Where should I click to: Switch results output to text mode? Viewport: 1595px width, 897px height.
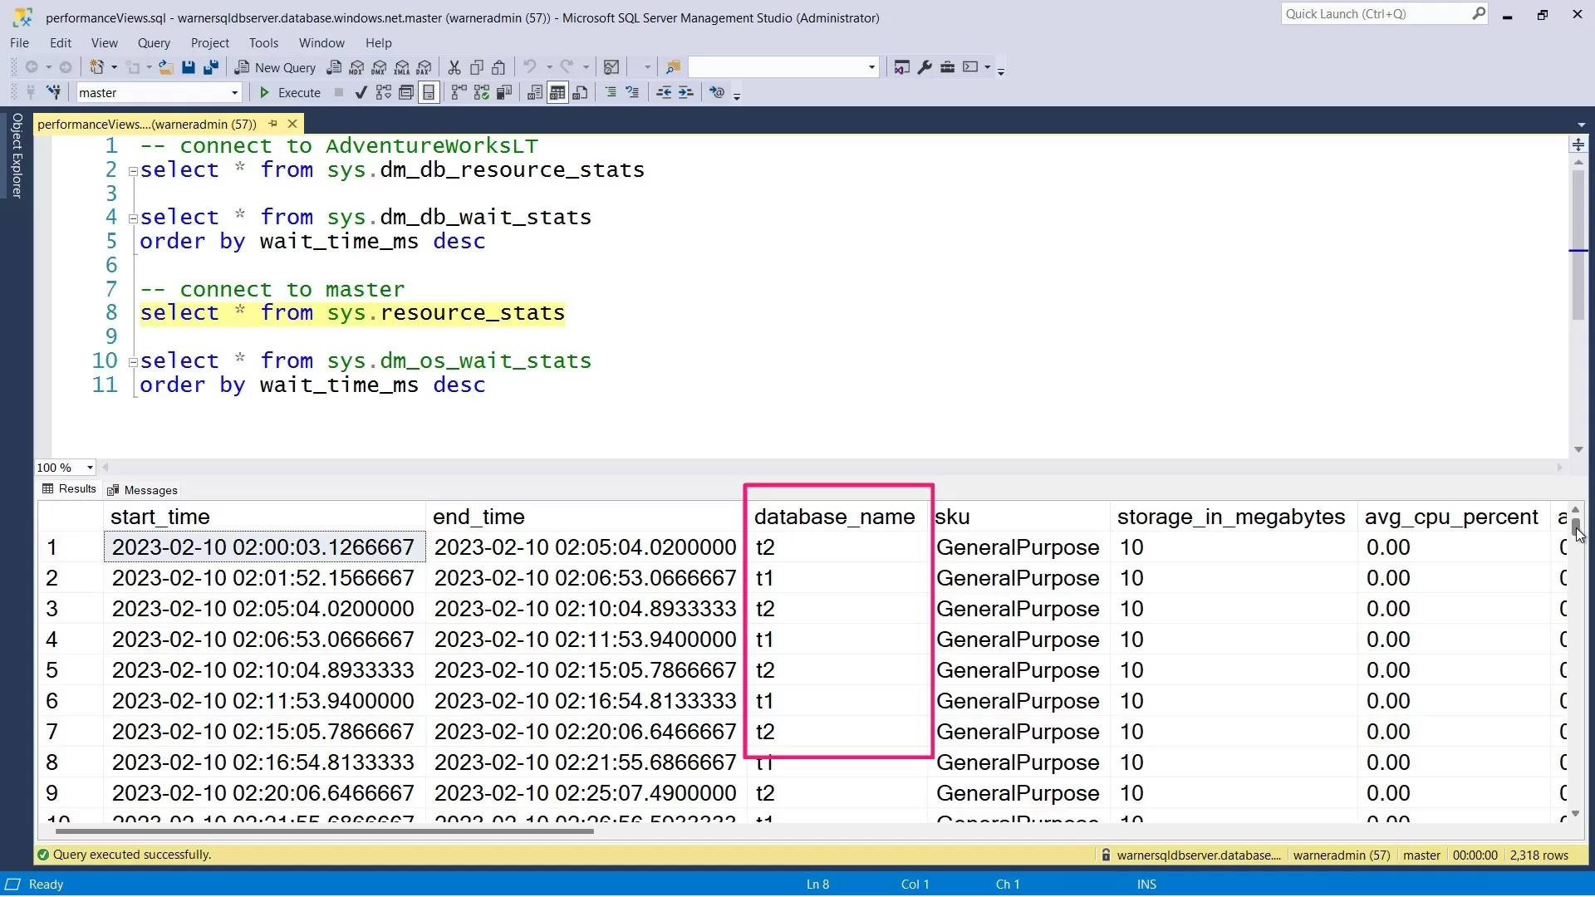pyautogui.click(x=534, y=92)
